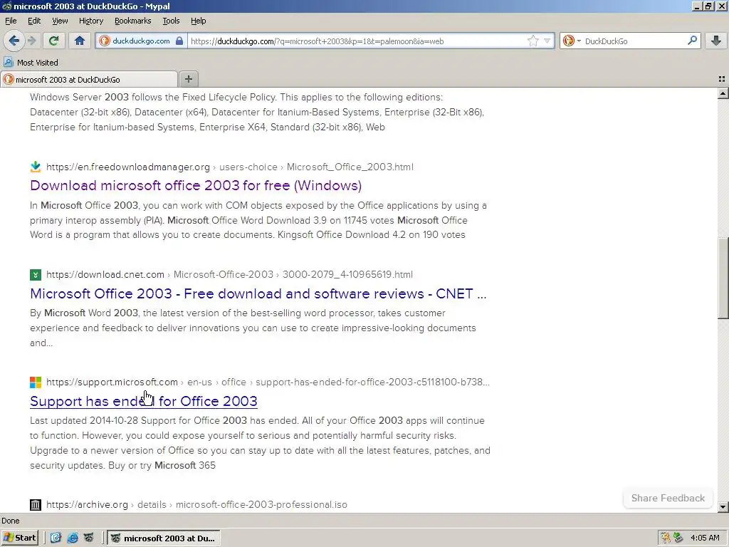729x547 pixels.
Task: Click the Mypal title bar icon
Action: (x=6, y=6)
